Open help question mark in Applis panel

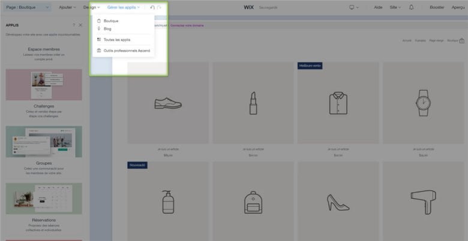tap(74, 25)
